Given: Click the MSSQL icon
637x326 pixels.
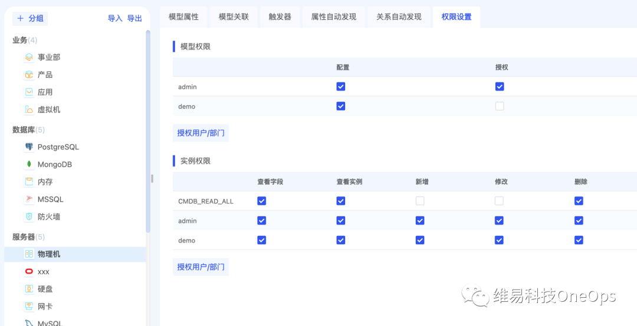Looking at the screenshot, I should (29, 199).
